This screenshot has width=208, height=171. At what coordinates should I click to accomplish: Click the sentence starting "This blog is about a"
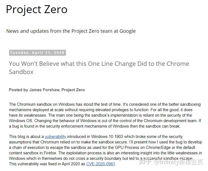pyautogui.click(x=26, y=137)
